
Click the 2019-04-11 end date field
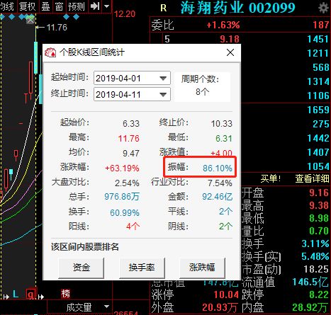(x=132, y=94)
